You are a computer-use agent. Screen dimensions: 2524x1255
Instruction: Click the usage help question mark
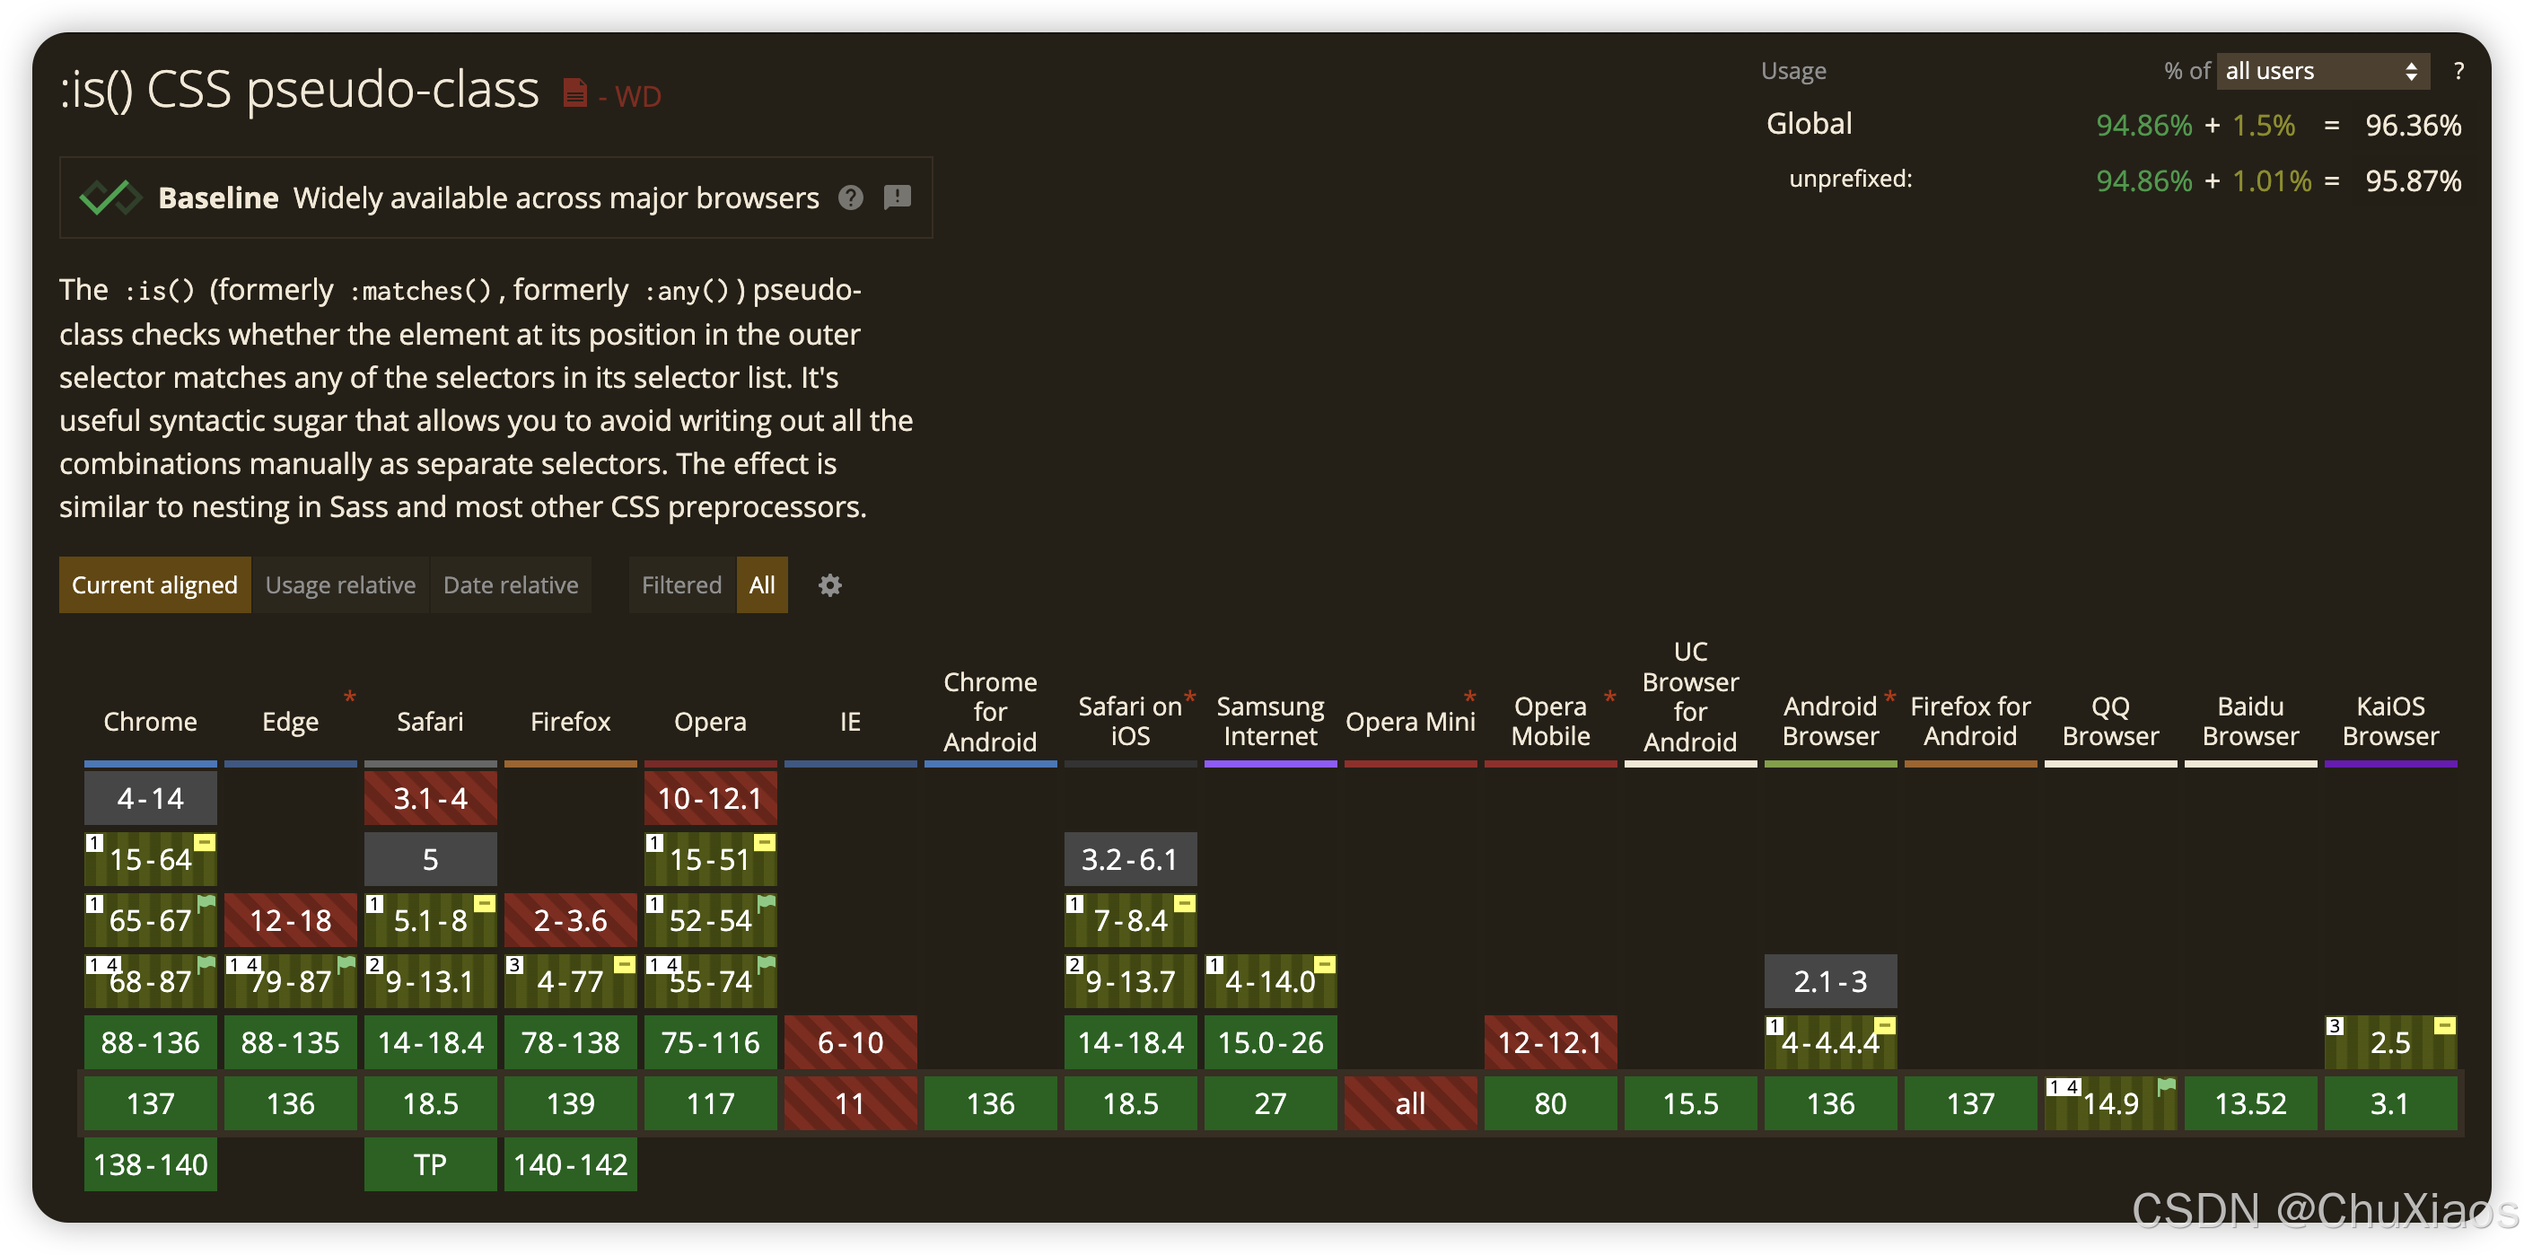click(x=2458, y=72)
